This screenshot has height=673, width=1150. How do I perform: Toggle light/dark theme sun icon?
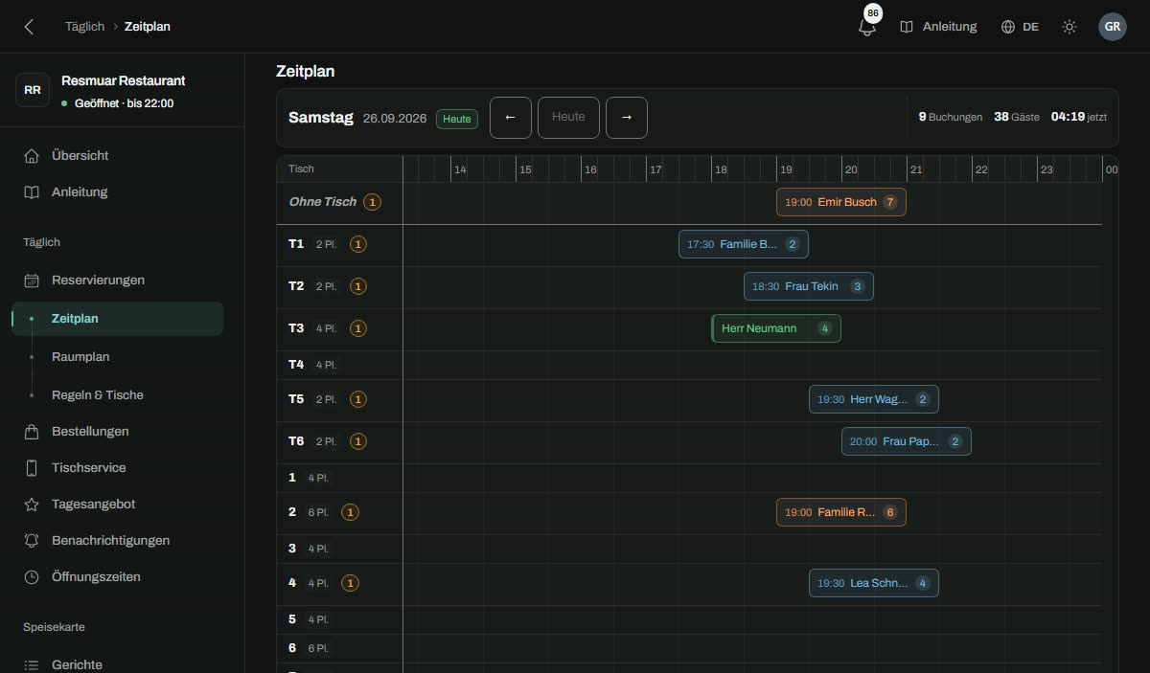[x=1069, y=27]
